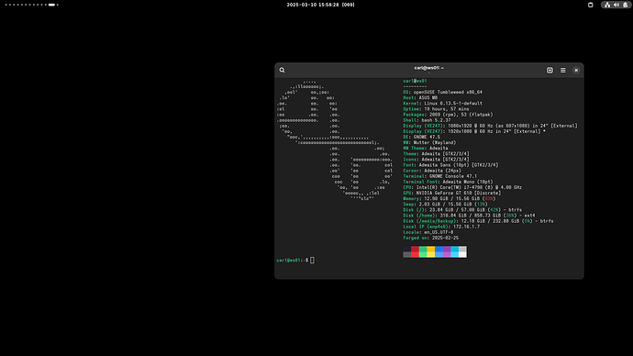Open the clipboard indicator in top bar
The image size is (633, 356).
tap(590, 5)
